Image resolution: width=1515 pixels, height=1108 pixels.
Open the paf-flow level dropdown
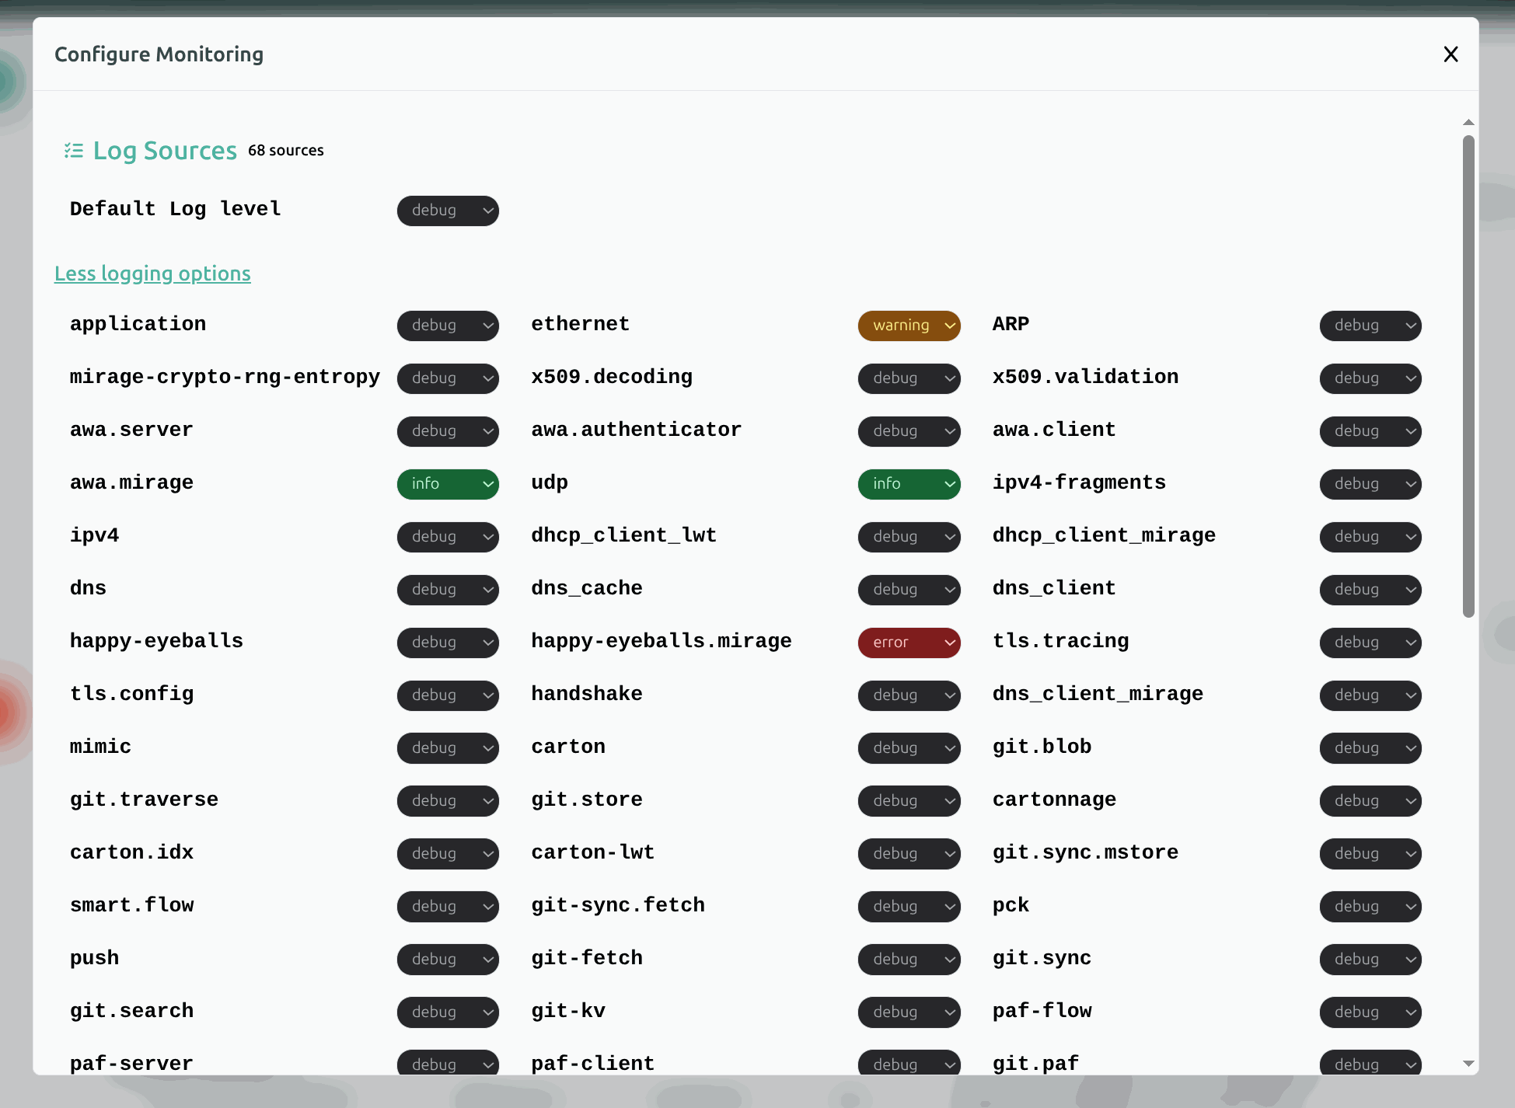[x=1370, y=1012]
